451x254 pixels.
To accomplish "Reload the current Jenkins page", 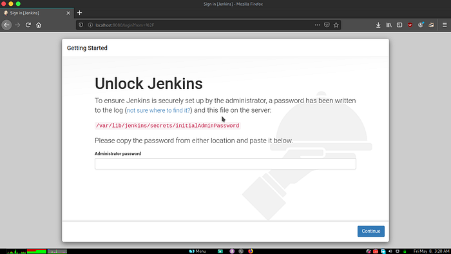I will tap(28, 25).
